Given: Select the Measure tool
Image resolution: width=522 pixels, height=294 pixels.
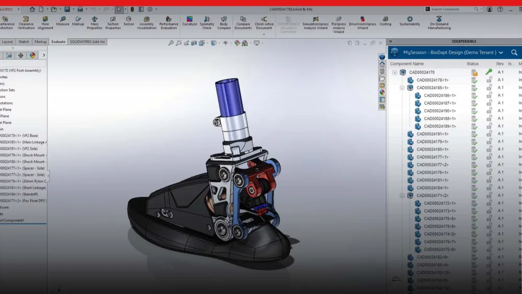Looking at the screenshot, I should click(63, 21).
